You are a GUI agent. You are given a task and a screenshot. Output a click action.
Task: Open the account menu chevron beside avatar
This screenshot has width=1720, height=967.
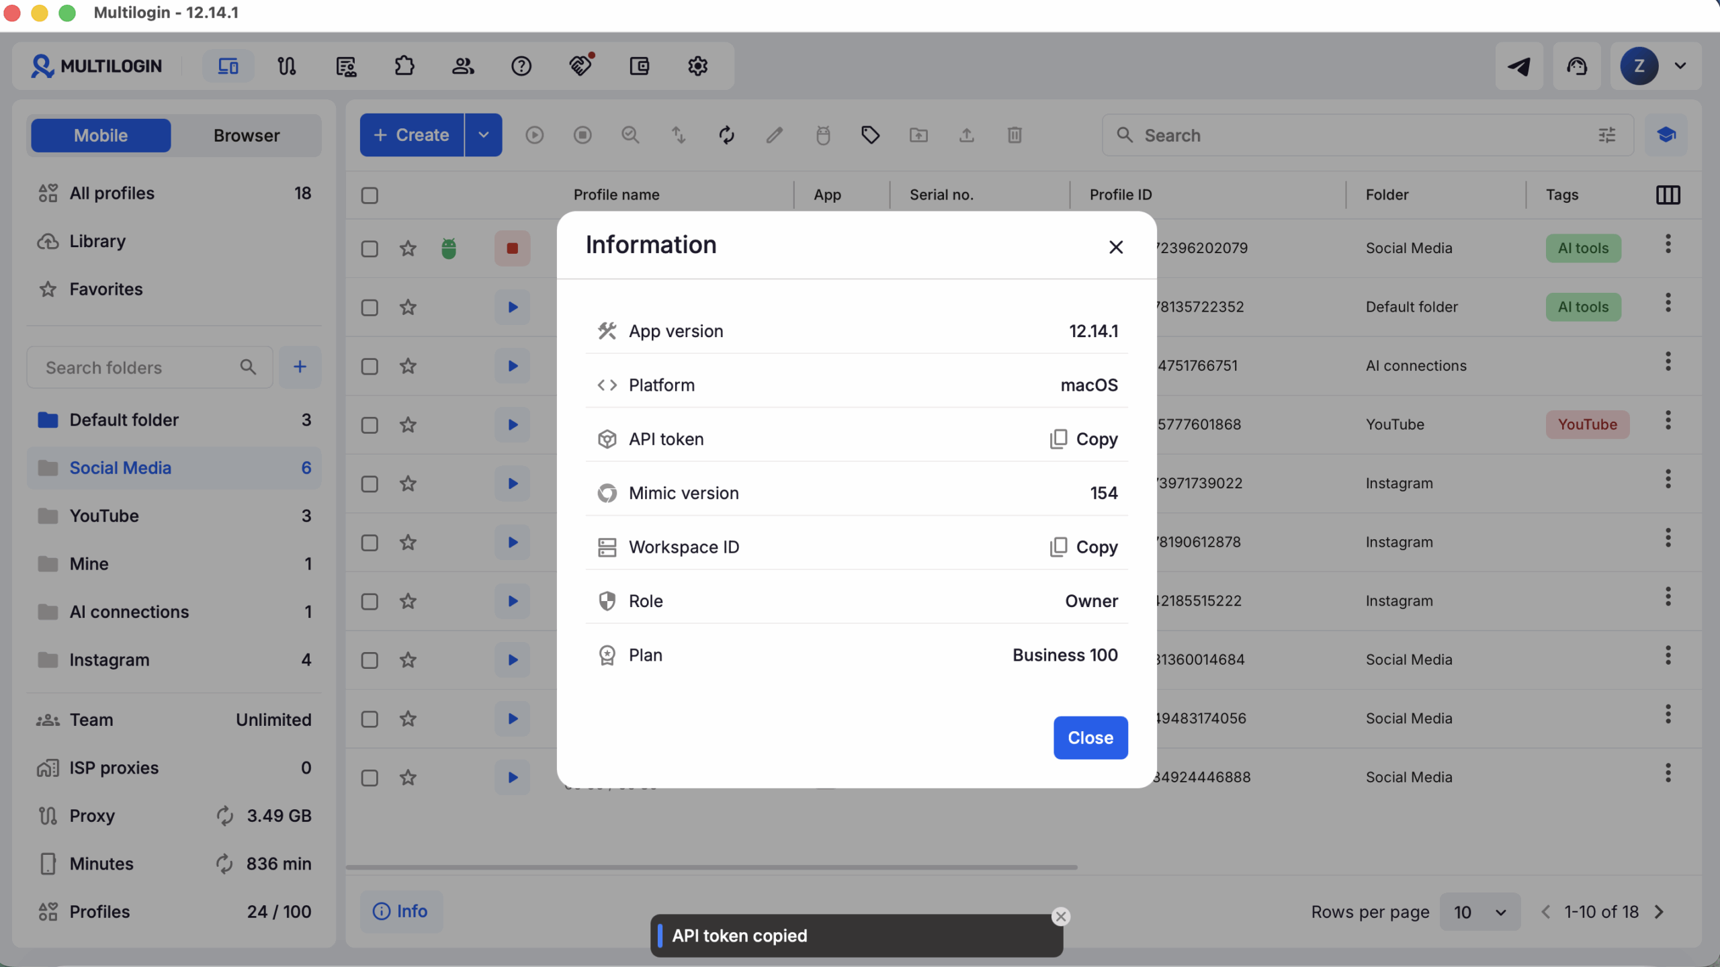coord(1680,66)
